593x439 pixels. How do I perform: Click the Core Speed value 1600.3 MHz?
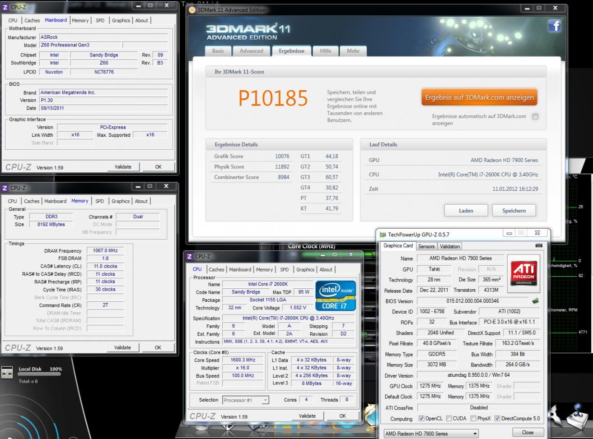pyautogui.click(x=243, y=360)
